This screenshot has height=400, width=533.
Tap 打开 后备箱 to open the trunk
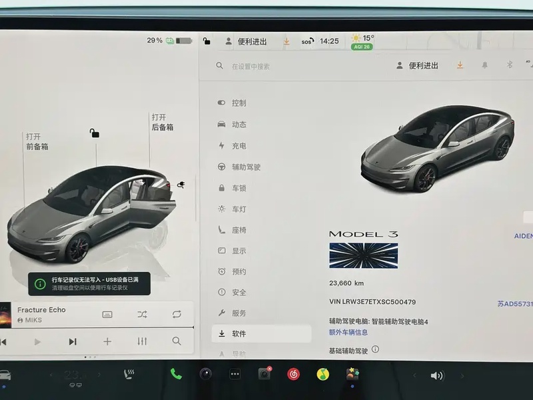click(x=161, y=122)
